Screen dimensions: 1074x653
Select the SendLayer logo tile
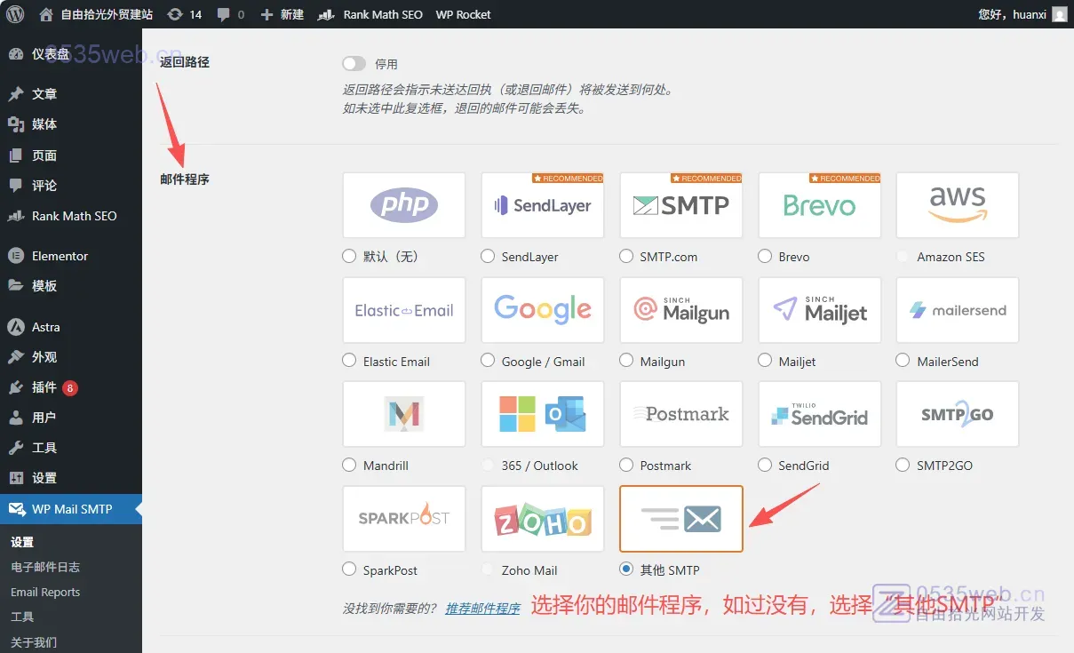coord(543,205)
